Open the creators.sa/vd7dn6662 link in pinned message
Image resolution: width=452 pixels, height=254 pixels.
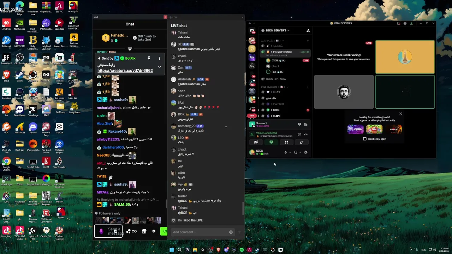pyautogui.click(x=125, y=71)
